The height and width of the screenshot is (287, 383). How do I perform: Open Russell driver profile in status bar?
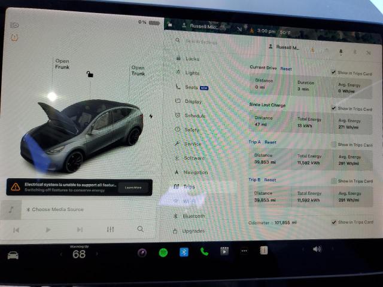pyautogui.click(x=200, y=26)
